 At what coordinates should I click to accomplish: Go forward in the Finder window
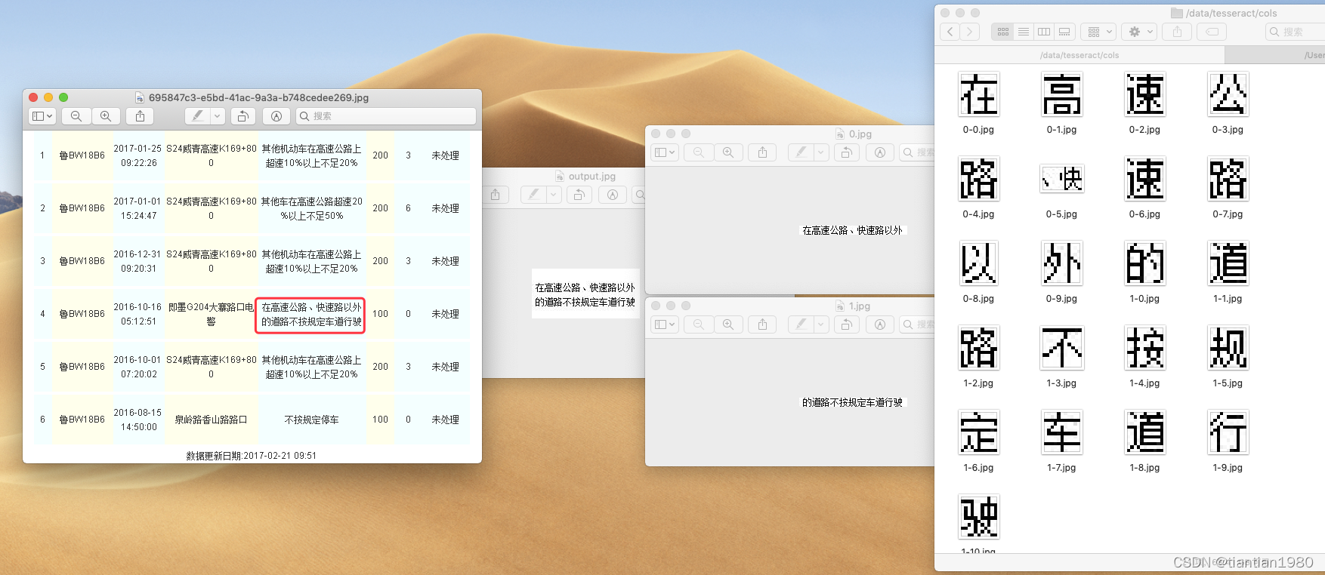click(970, 32)
